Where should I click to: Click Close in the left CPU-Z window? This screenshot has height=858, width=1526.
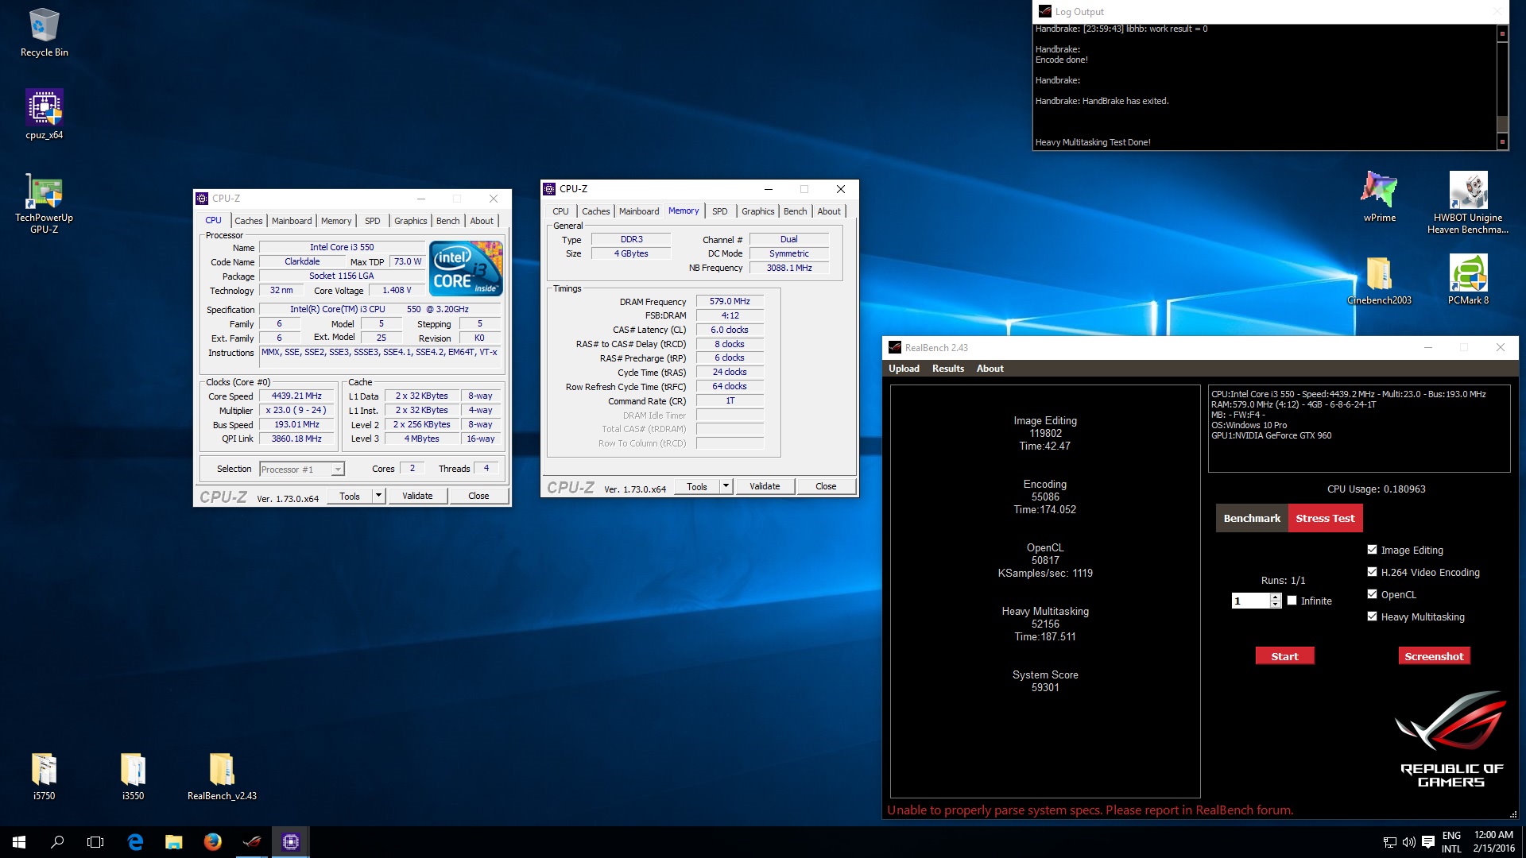pos(478,496)
